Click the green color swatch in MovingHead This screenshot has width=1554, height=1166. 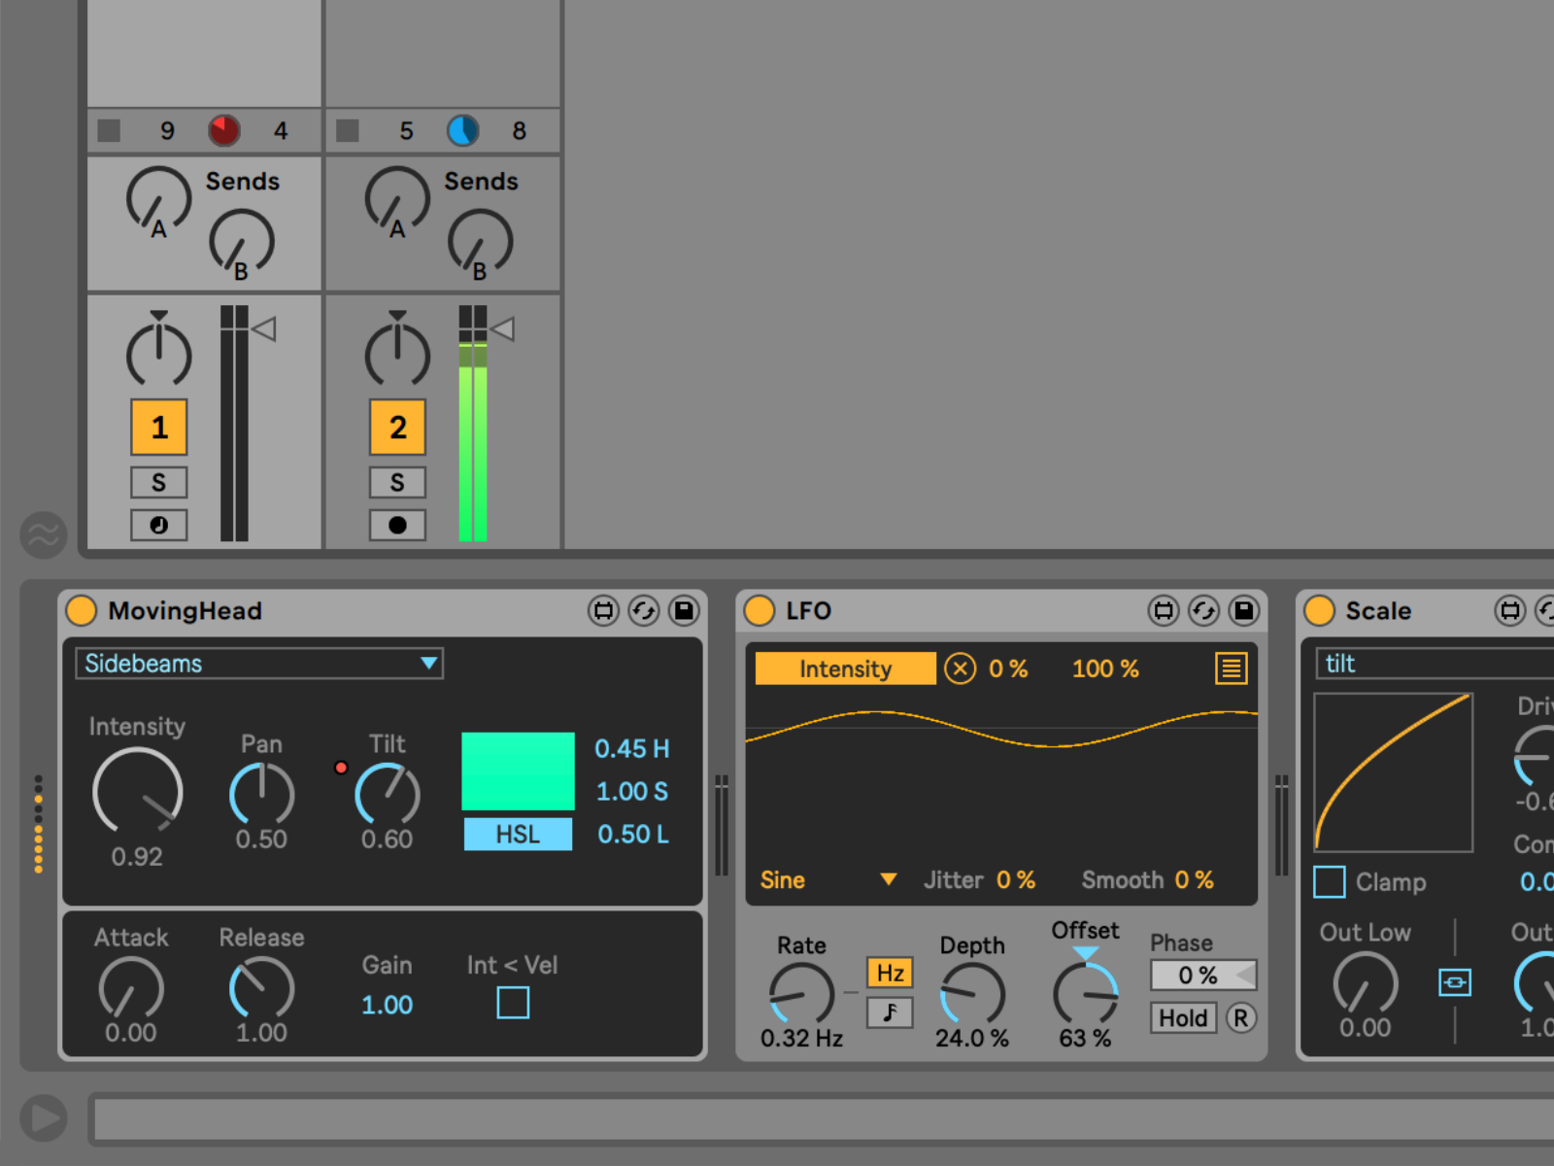click(518, 771)
